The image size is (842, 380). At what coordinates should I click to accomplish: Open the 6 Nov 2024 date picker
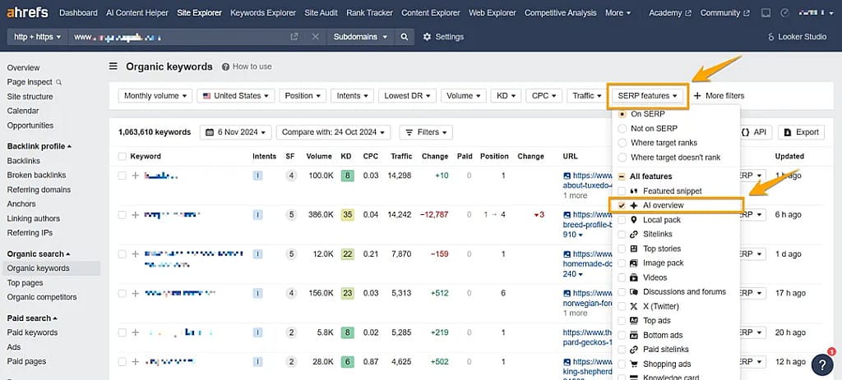[236, 132]
